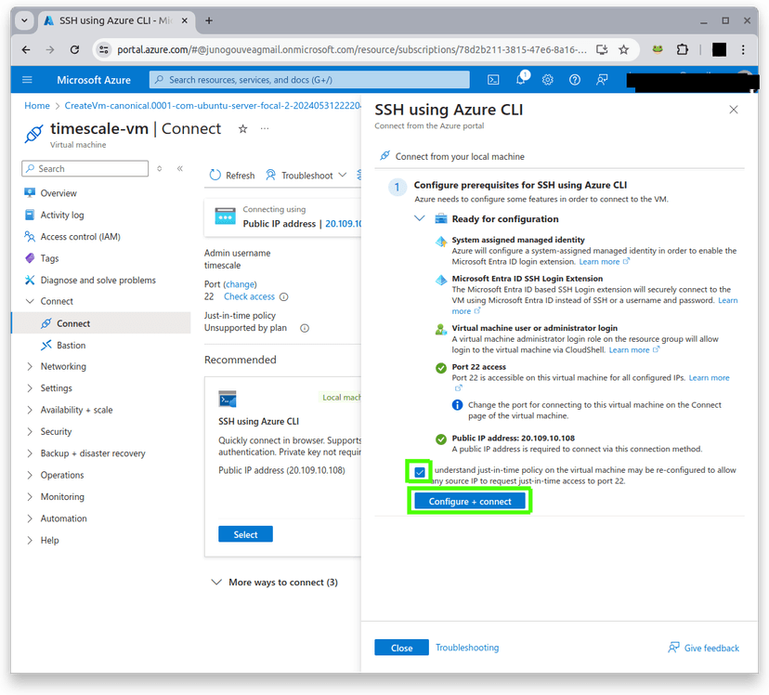The width and height of the screenshot is (769, 695).
Task: Click the Configure + connect button
Action: click(469, 500)
